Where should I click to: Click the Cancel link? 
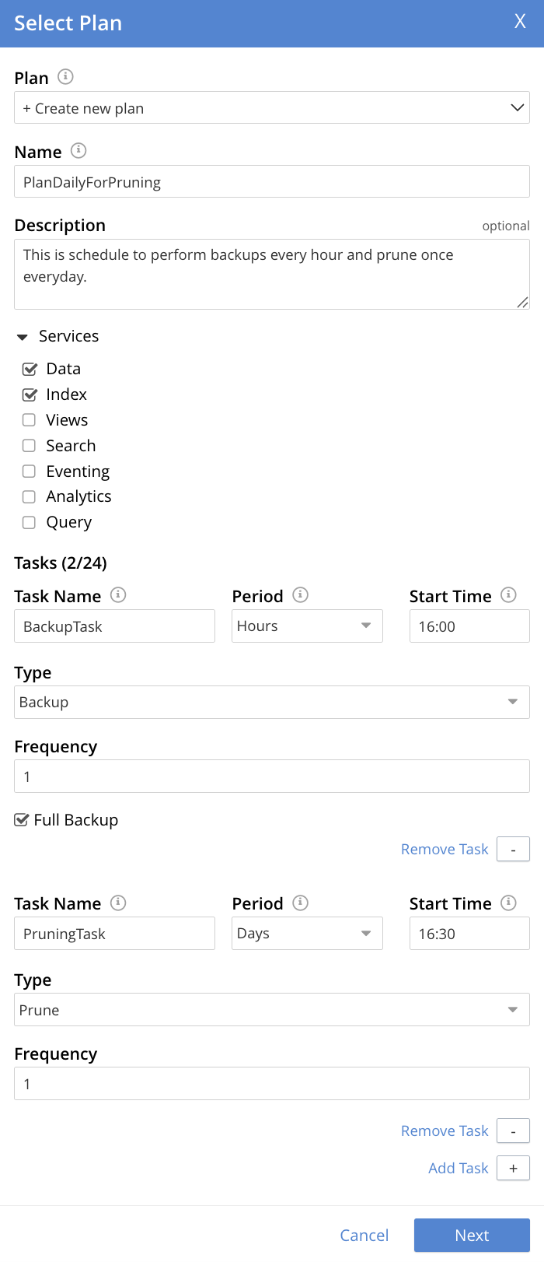pyautogui.click(x=364, y=1236)
